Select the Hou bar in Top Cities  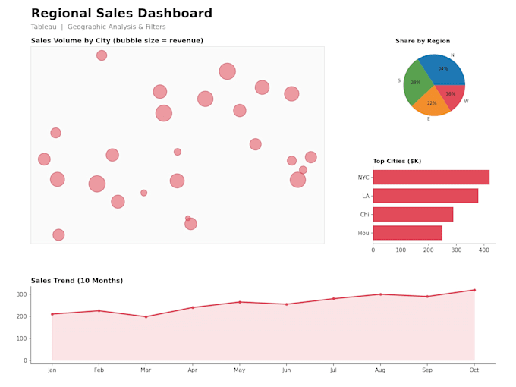pyautogui.click(x=407, y=233)
